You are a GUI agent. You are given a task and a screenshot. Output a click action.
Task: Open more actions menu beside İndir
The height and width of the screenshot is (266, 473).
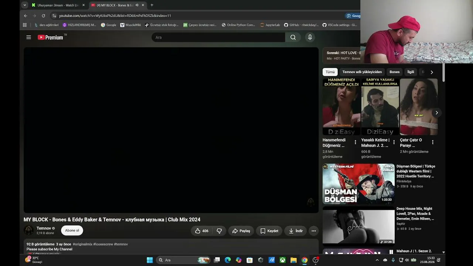pyautogui.click(x=313, y=231)
